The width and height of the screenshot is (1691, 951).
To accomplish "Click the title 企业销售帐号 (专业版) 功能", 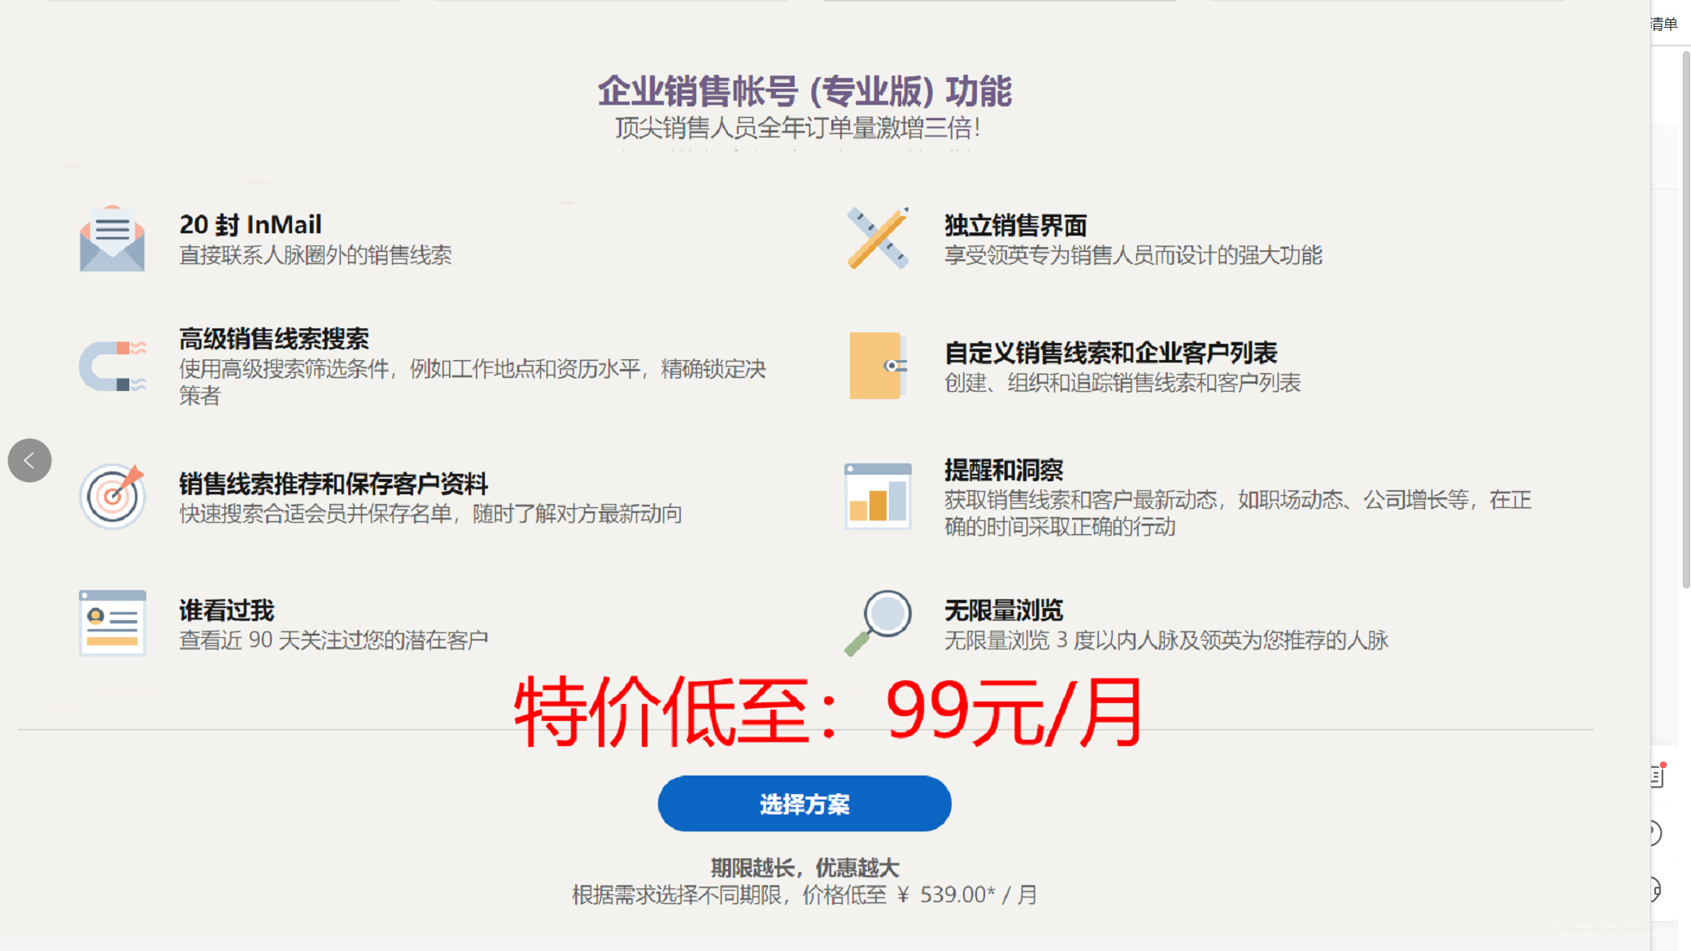I will click(804, 91).
